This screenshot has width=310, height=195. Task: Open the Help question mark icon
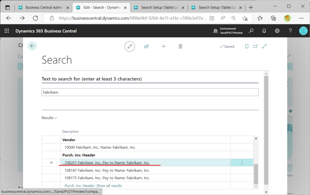tap(290, 31)
